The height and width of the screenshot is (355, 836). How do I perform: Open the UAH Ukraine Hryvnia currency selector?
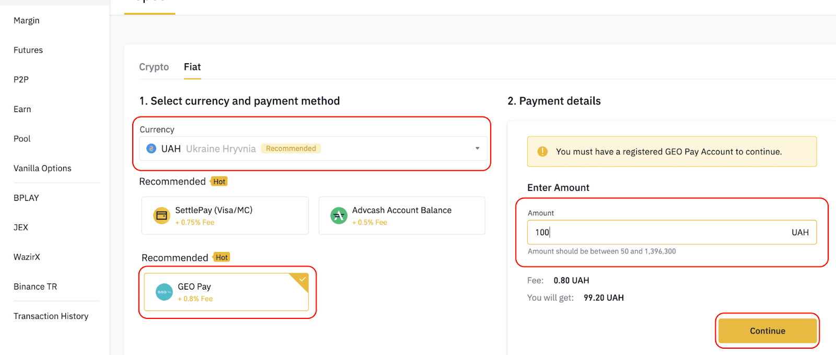click(x=313, y=148)
